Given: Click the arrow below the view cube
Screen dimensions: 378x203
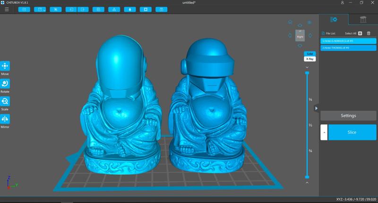Looking at the screenshot, I should coord(300,46).
